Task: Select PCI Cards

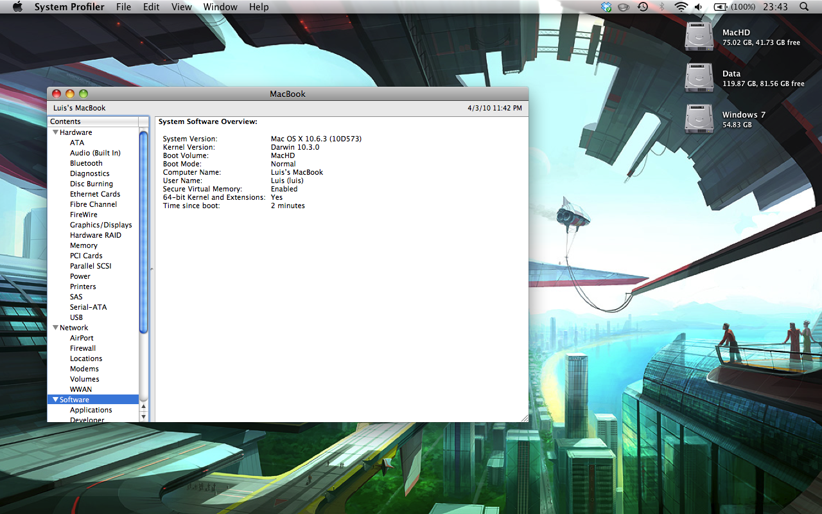Action: pos(86,256)
